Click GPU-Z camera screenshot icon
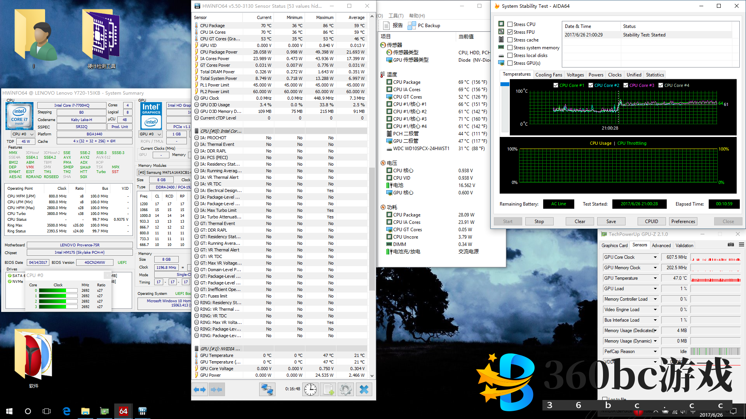Screen dimensions: 746x419 click(730, 245)
